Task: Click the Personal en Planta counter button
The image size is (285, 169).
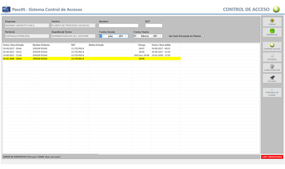Action: tap(272, 92)
